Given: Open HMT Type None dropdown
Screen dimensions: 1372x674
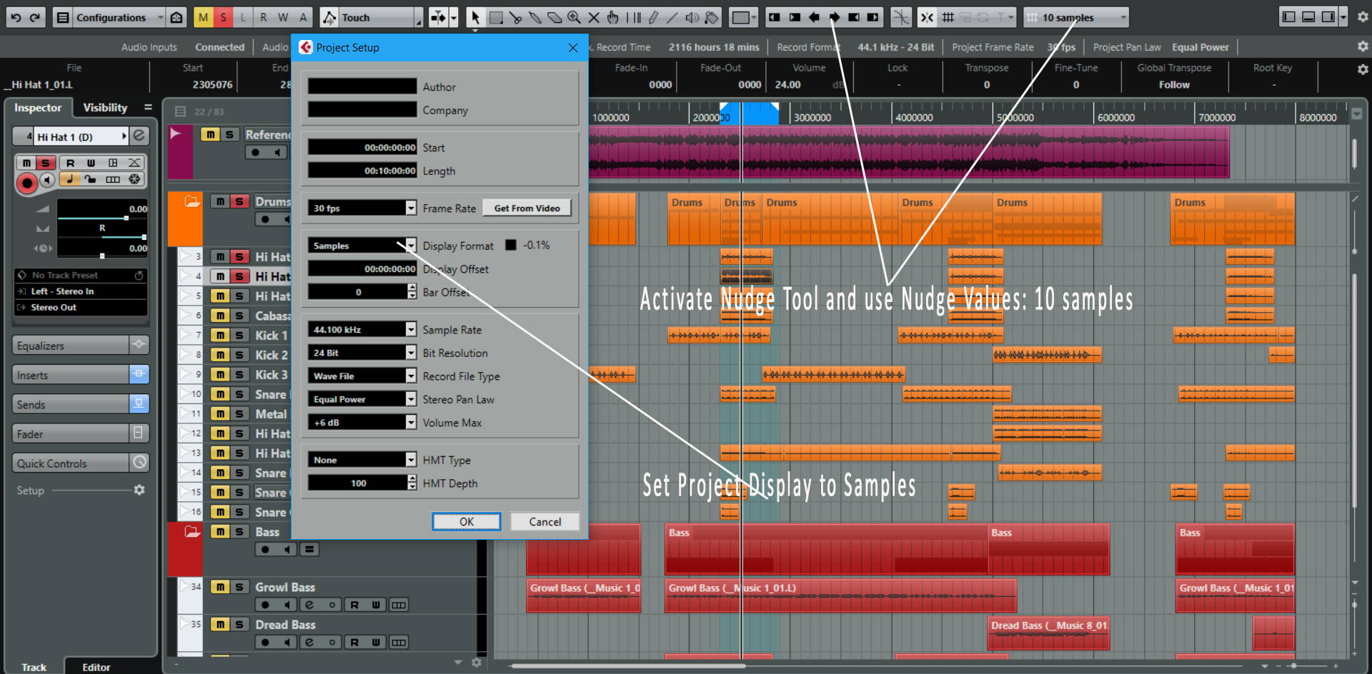Looking at the screenshot, I should [411, 460].
